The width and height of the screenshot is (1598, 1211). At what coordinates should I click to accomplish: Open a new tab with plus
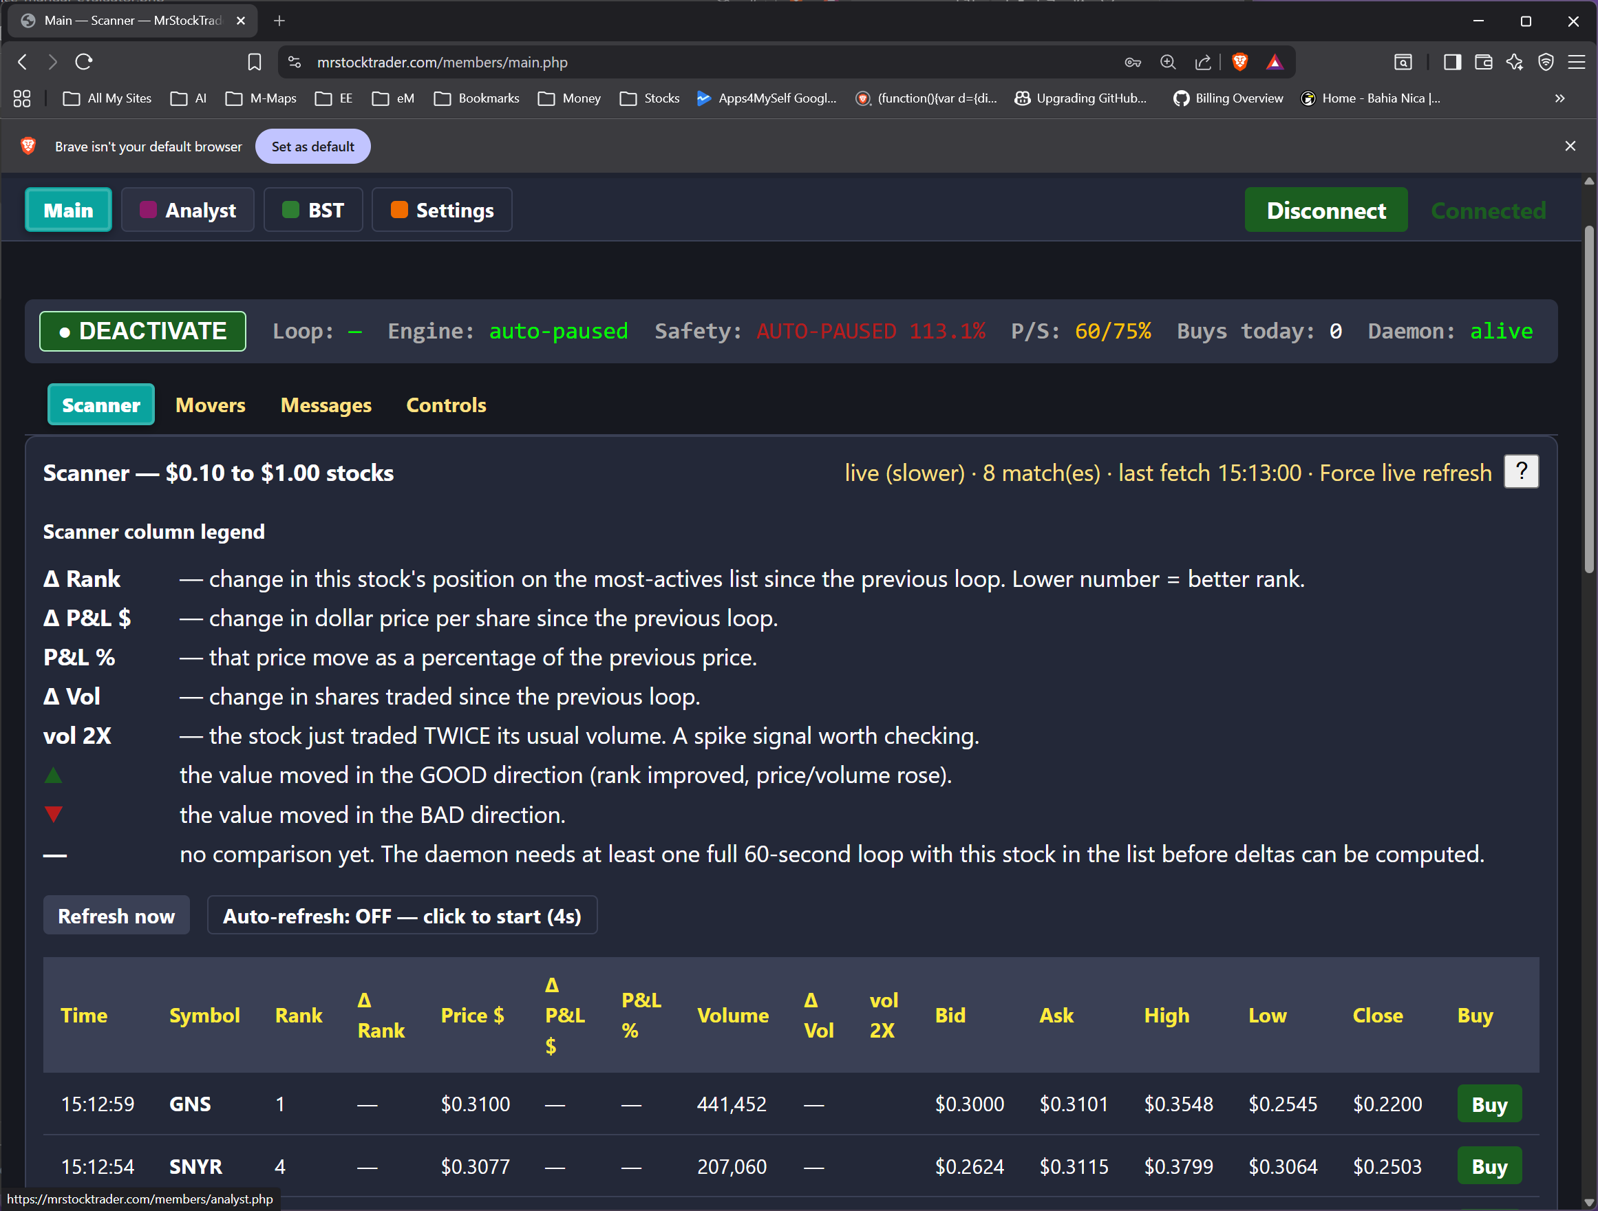click(x=279, y=21)
